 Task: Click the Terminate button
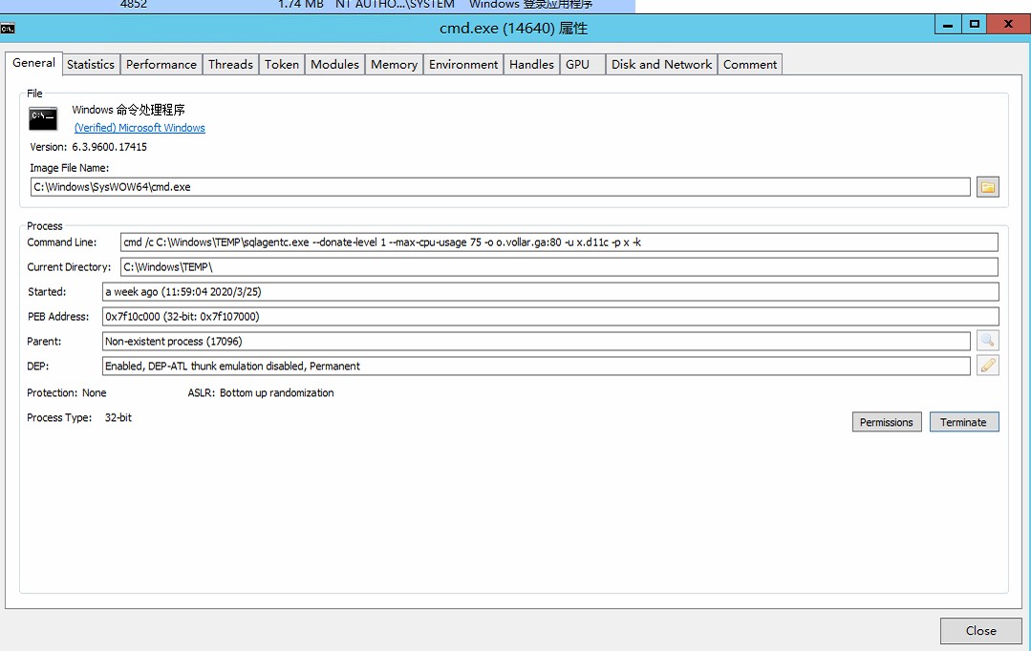tap(963, 422)
